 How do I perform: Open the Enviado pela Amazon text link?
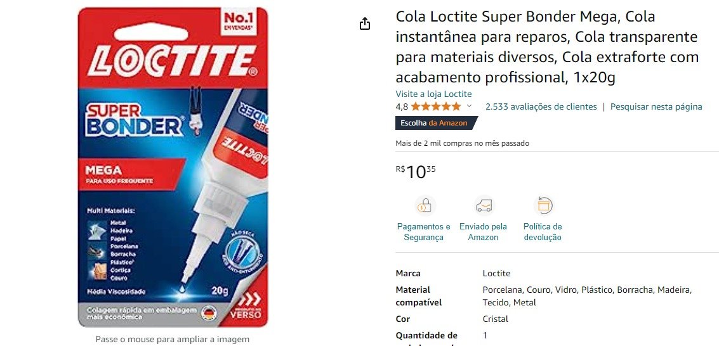coord(484,232)
